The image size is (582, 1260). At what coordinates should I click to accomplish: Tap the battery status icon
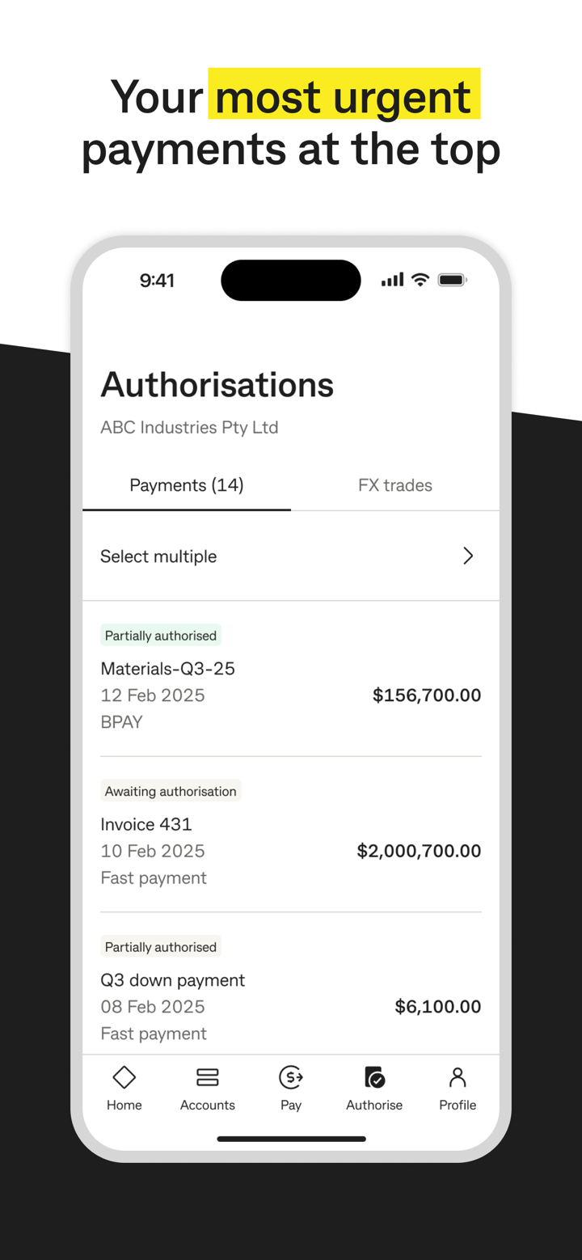(x=452, y=280)
